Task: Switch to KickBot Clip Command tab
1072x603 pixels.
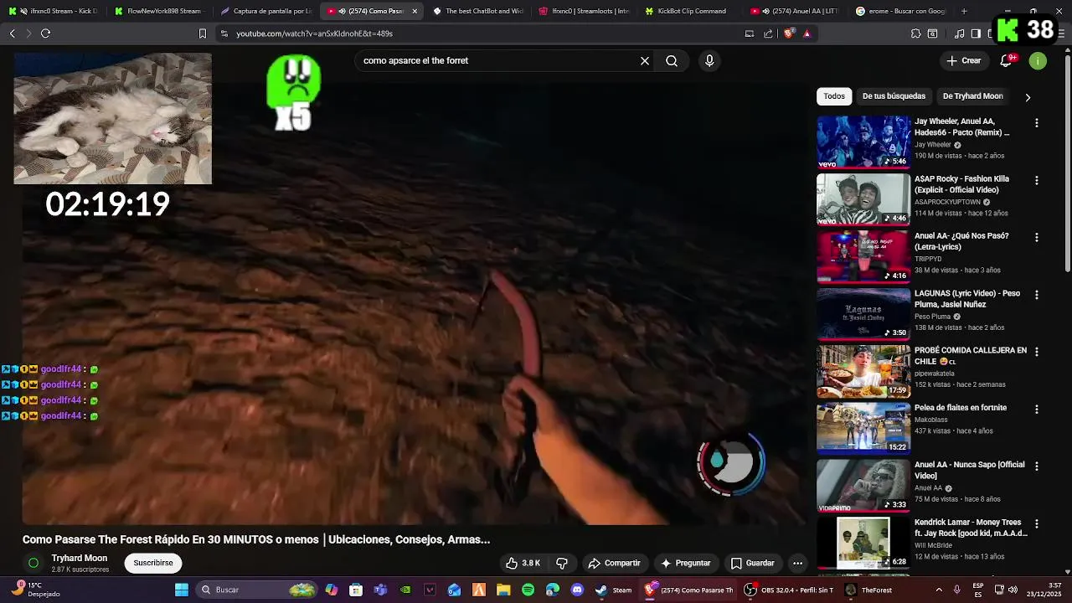Action: tap(689, 11)
